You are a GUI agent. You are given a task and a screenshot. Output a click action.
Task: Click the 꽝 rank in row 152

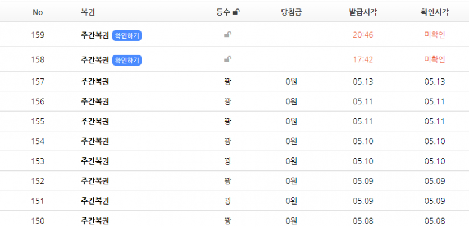(227, 181)
